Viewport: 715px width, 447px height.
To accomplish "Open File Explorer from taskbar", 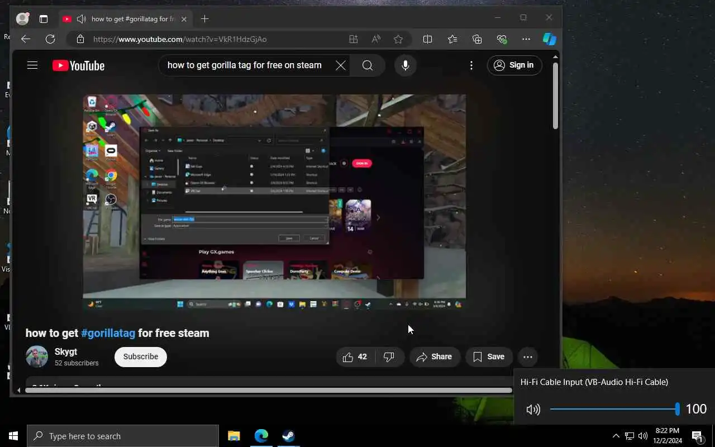I will pos(234,436).
